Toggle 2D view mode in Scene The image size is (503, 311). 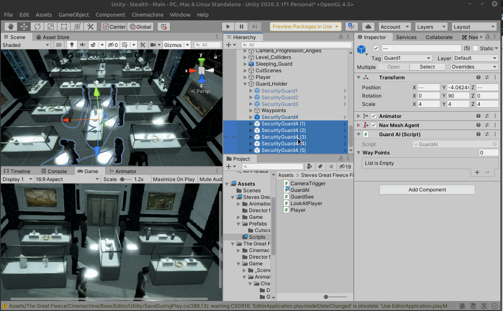pos(59,45)
